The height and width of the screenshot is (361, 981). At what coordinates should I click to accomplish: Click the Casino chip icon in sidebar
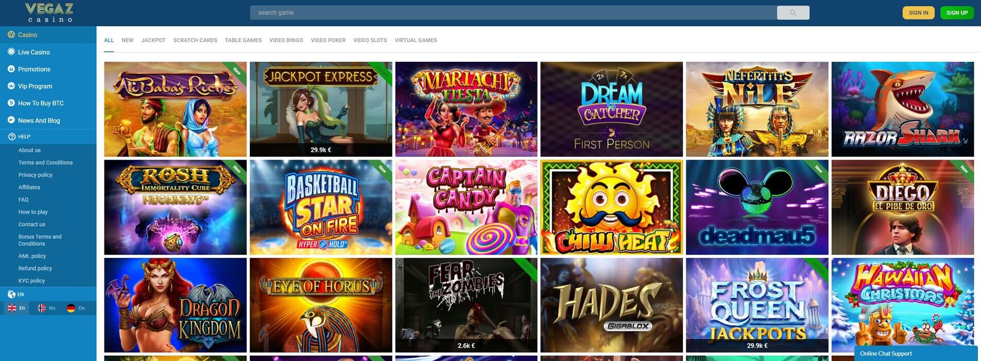tap(11, 35)
